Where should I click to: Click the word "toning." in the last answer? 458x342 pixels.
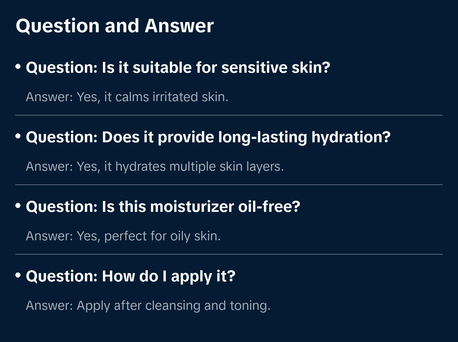(x=250, y=306)
